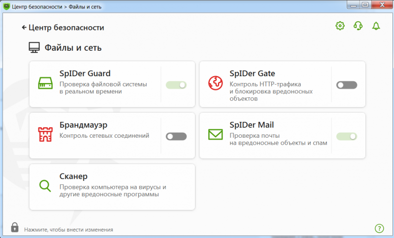Click the SpIDer Gate globe icon
Viewport: 394px width, 238px height.
click(x=215, y=84)
